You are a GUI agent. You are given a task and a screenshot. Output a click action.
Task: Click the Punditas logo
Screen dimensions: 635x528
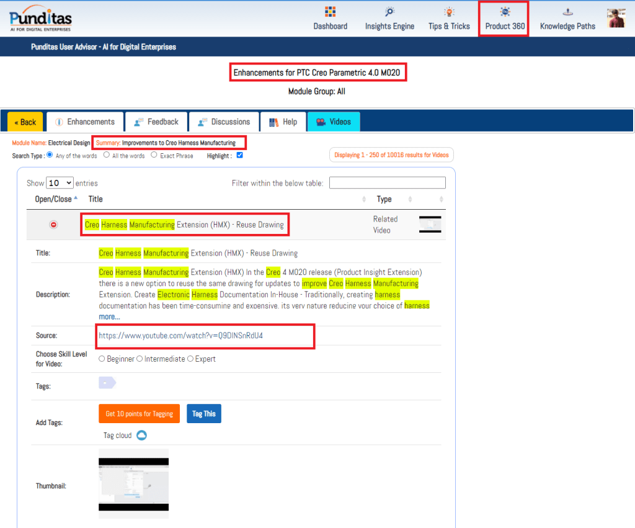41,18
